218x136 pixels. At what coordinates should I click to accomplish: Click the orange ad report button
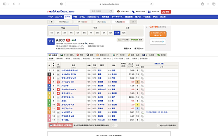(x=158, y=34)
